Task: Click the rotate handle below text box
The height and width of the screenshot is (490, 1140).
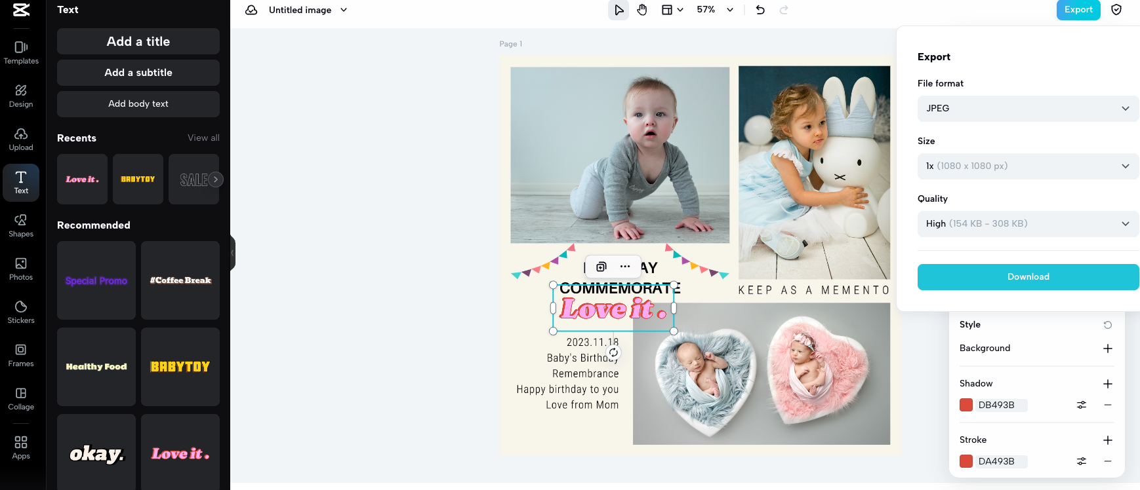Action: [x=613, y=352]
